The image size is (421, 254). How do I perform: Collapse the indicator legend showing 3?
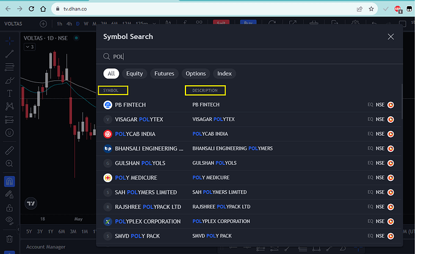29,47
